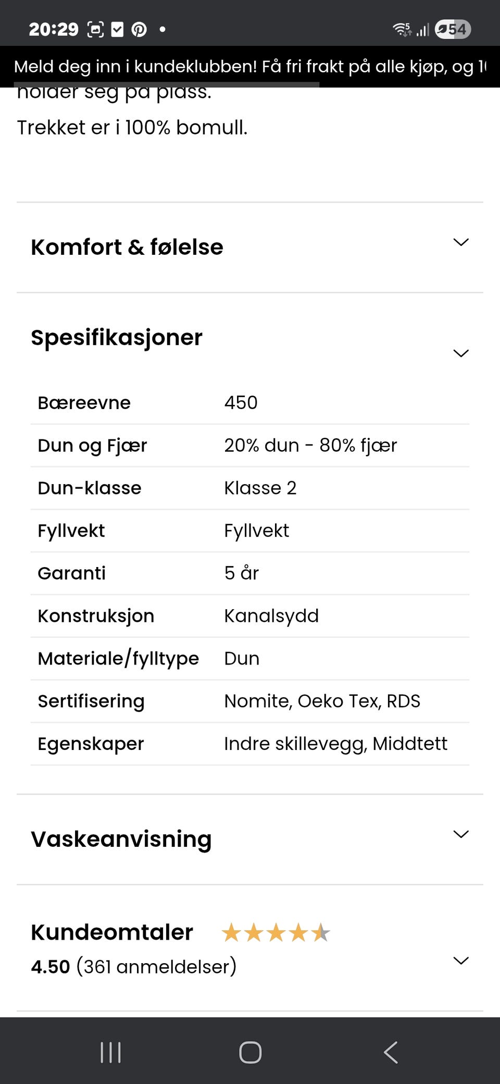Tap the five-star rating display
Viewport: 500px width, 1084px height.
[276, 933]
